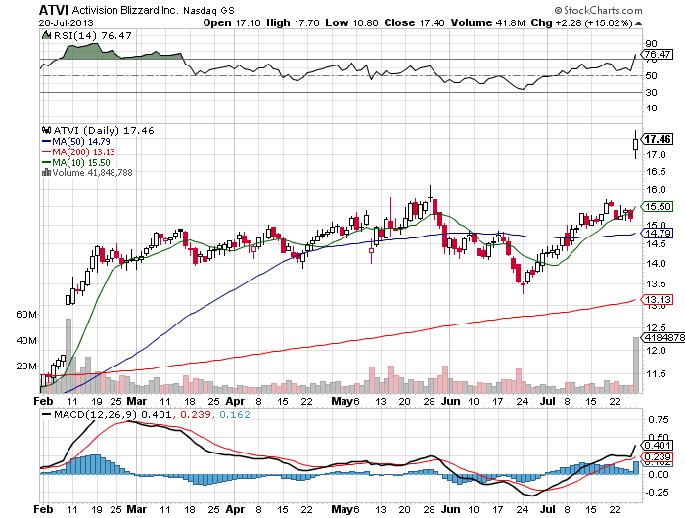Screen dimensions: 685x518
Task: Click the 40M volume axis label
Action: click(x=26, y=340)
